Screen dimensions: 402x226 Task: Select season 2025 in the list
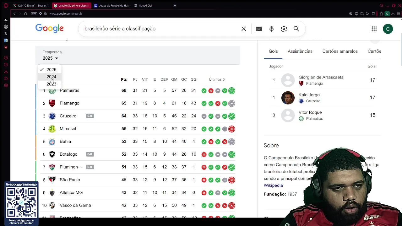[49, 70]
